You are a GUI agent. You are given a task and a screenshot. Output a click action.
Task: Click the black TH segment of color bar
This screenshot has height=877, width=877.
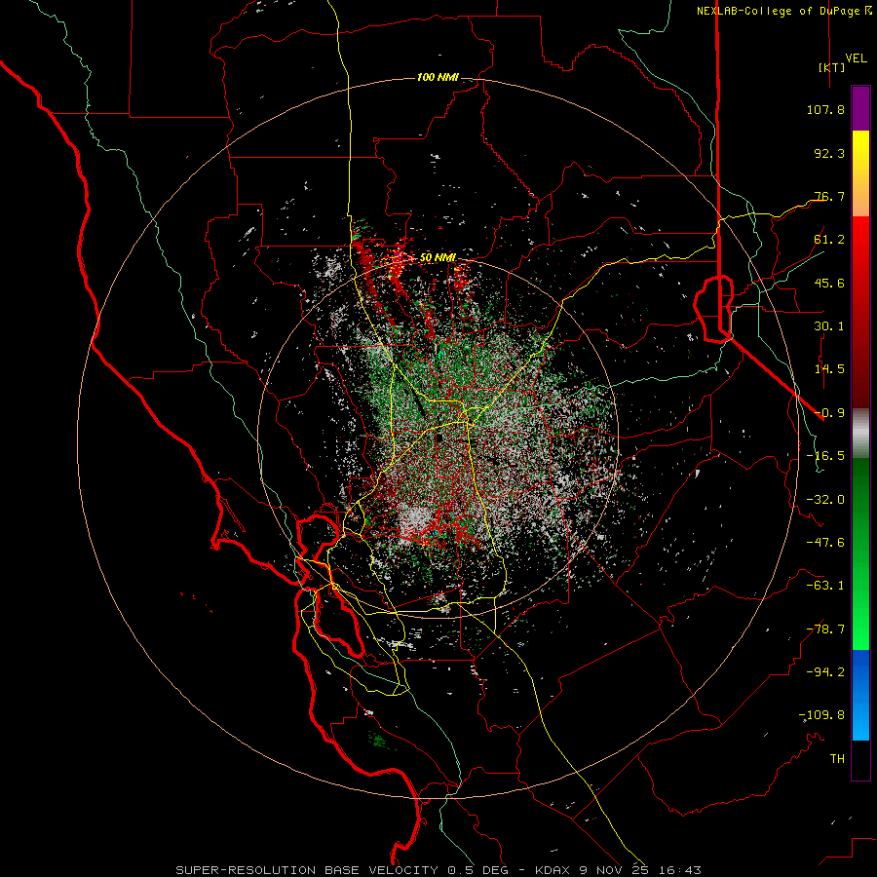[x=860, y=760]
